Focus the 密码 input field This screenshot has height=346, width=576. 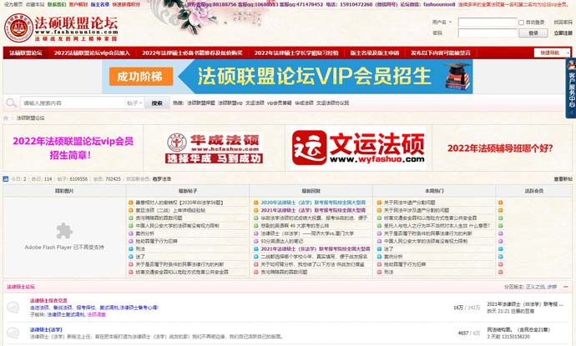pos(488,33)
